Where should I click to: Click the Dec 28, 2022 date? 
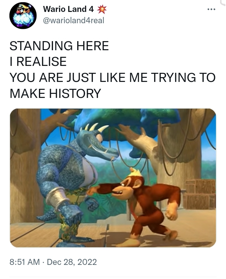(72, 262)
